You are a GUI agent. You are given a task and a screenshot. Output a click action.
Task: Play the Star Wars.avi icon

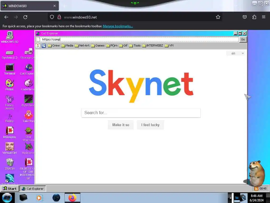[x=28, y=134]
